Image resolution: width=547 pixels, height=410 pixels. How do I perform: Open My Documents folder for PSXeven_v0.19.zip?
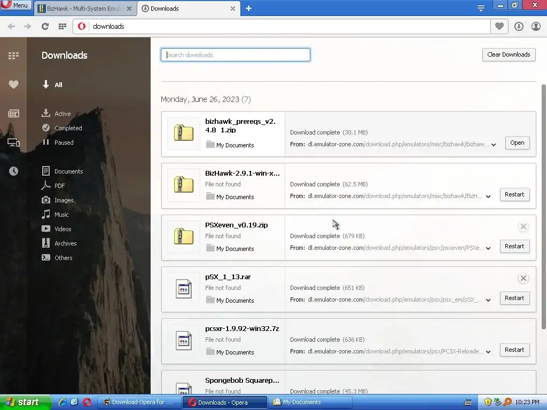tap(230, 249)
